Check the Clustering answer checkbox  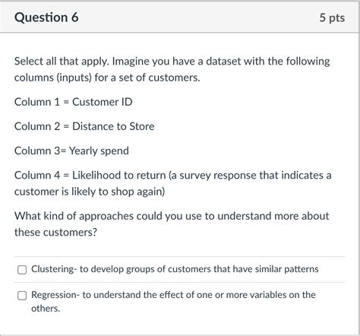(x=22, y=270)
